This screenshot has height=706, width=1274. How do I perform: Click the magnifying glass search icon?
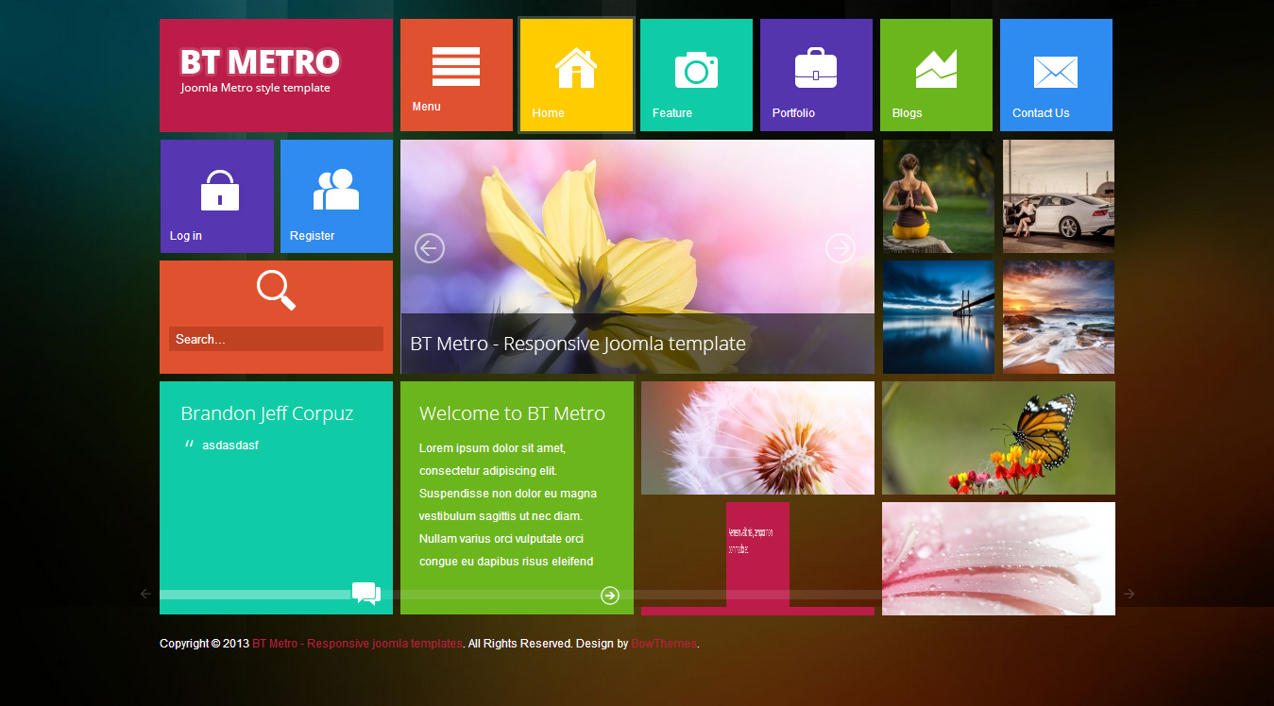[x=277, y=291]
